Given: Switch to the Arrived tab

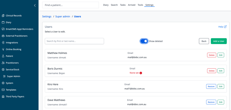Looking at the screenshot, I should pyautogui.click(x=132, y=5).
